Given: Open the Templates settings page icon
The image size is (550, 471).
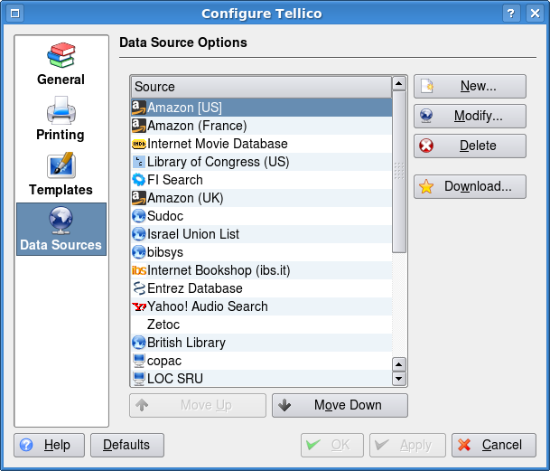Looking at the screenshot, I should (61, 165).
